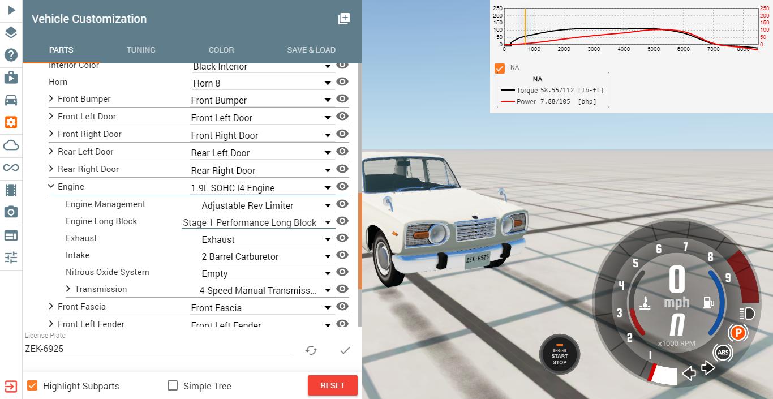
Task: Open the 1.9L SOHC I4 Engine dropdown
Action: coord(262,188)
